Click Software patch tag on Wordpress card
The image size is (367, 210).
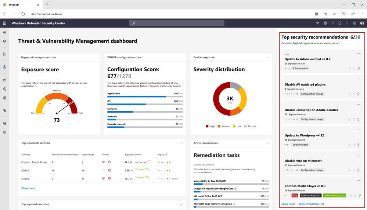[300, 145]
